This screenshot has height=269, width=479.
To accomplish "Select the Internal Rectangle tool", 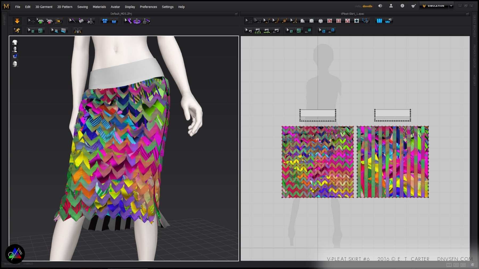I will click(339, 21).
